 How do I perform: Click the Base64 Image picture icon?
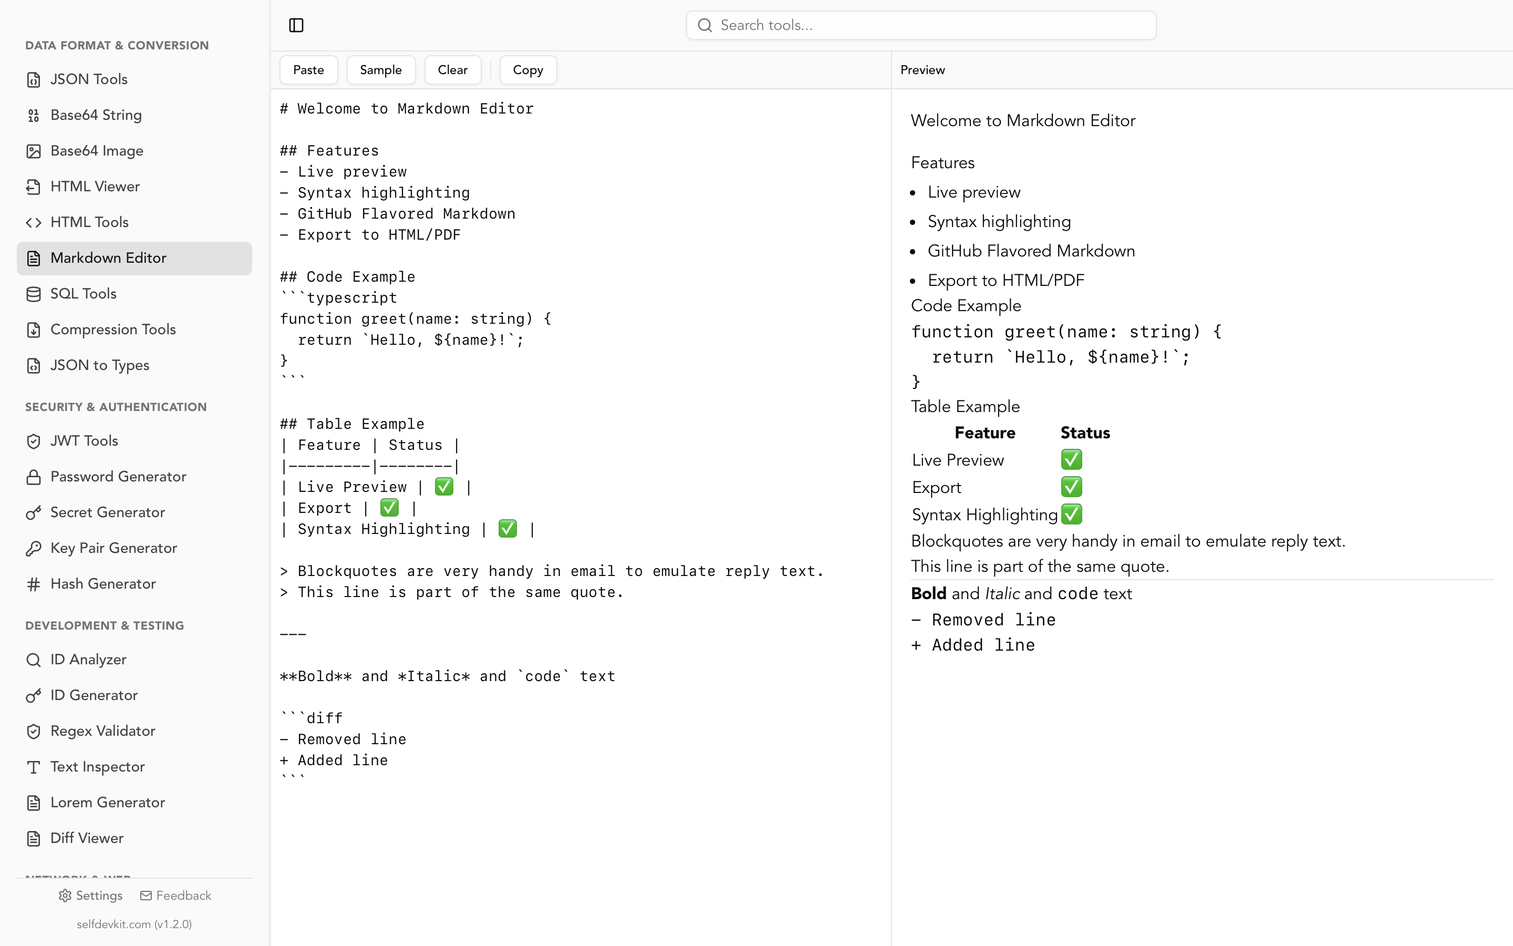[34, 151]
